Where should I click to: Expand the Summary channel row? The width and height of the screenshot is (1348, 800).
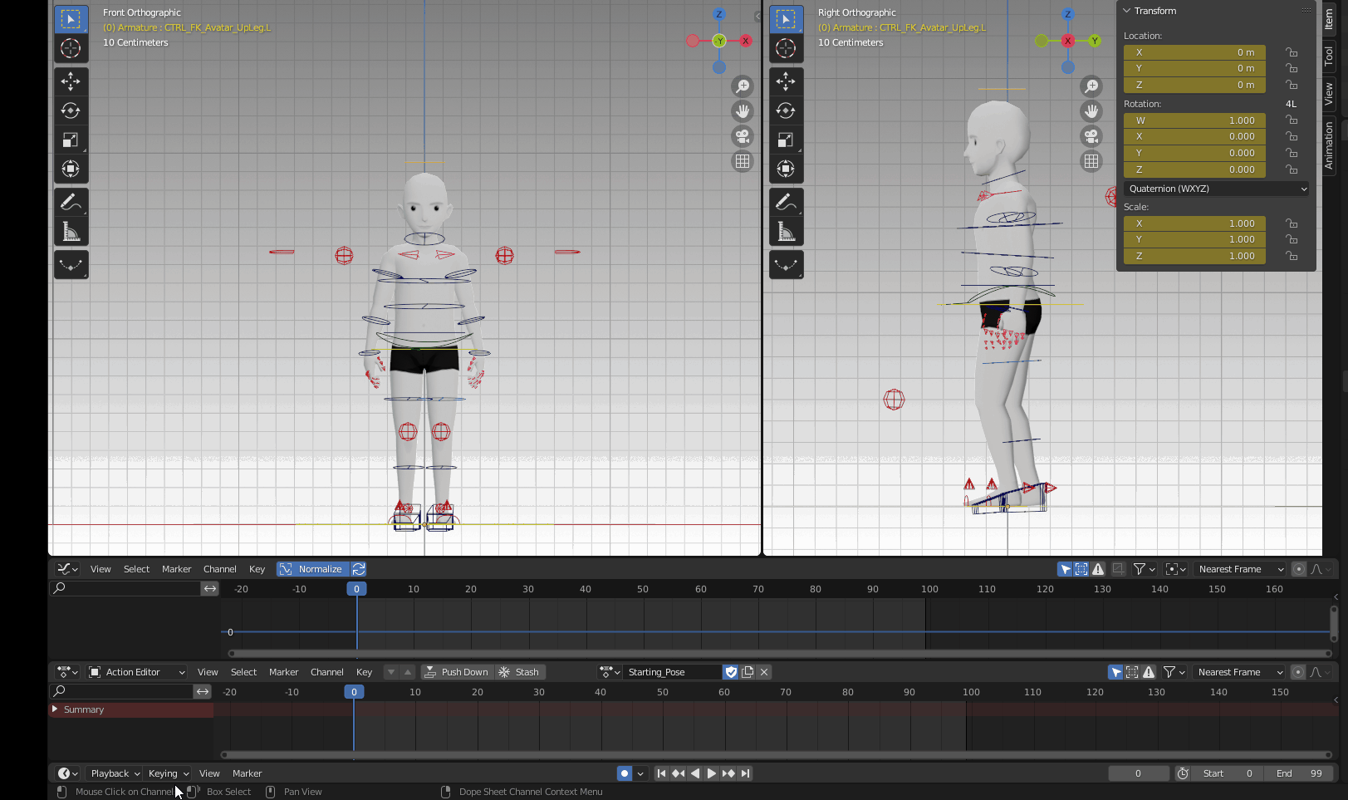(x=55, y=709)
